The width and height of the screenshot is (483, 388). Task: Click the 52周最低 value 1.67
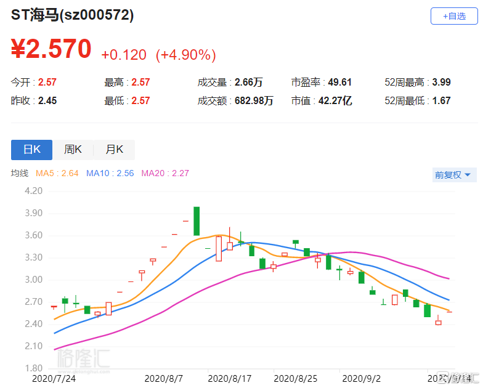tap(441, 101)
